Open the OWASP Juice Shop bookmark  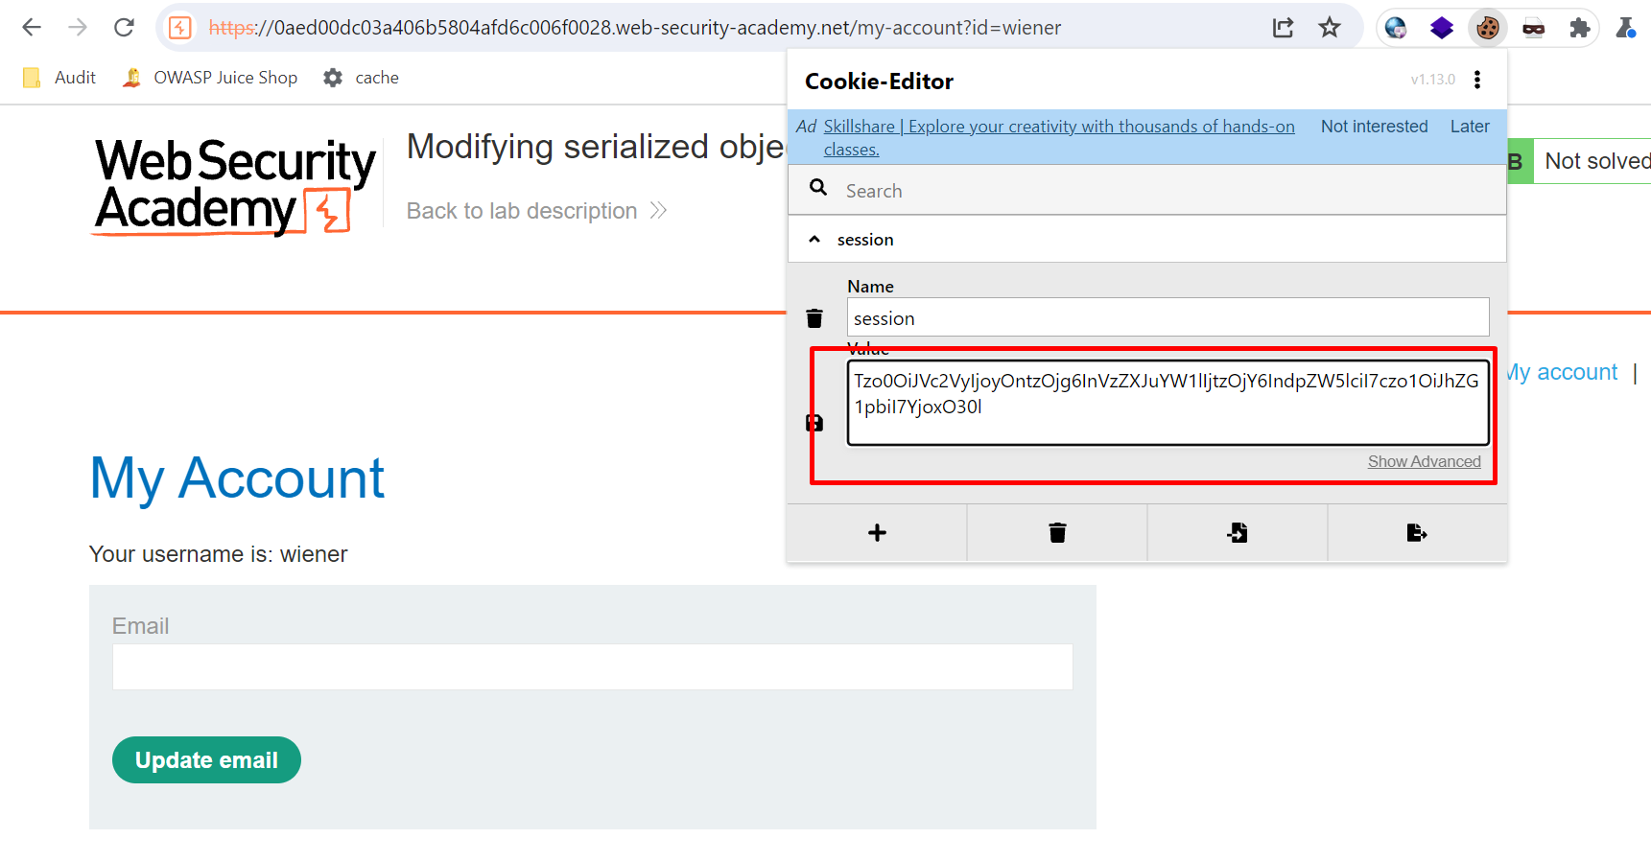click(210, 78)
